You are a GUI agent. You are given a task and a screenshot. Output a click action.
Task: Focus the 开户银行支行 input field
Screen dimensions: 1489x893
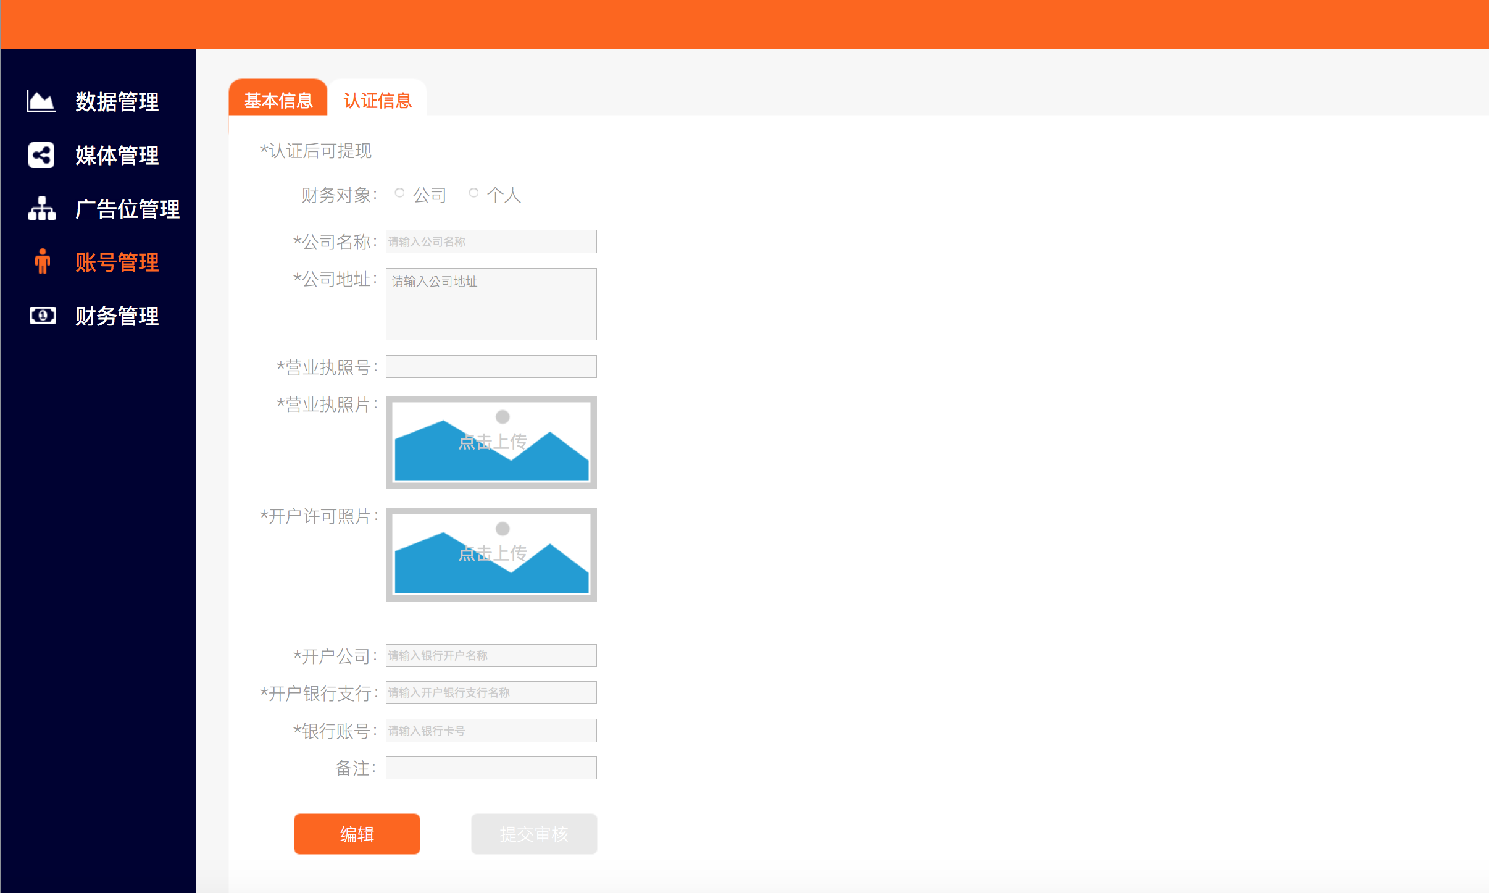click(491, 693)
